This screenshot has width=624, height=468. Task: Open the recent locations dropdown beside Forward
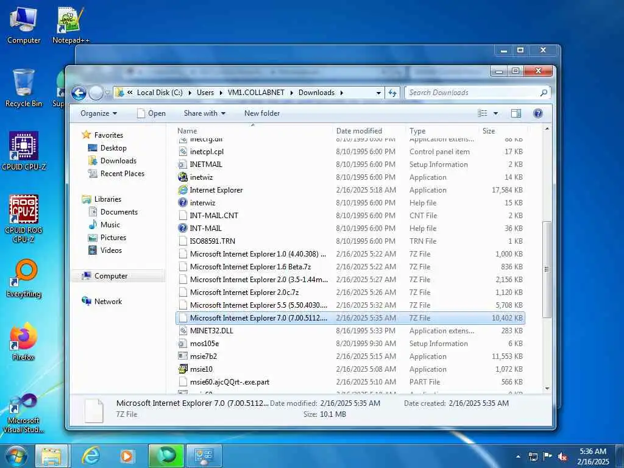pos(107,93)
